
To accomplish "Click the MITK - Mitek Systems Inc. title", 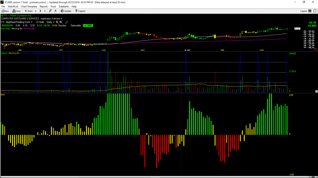I will (16, 15).
